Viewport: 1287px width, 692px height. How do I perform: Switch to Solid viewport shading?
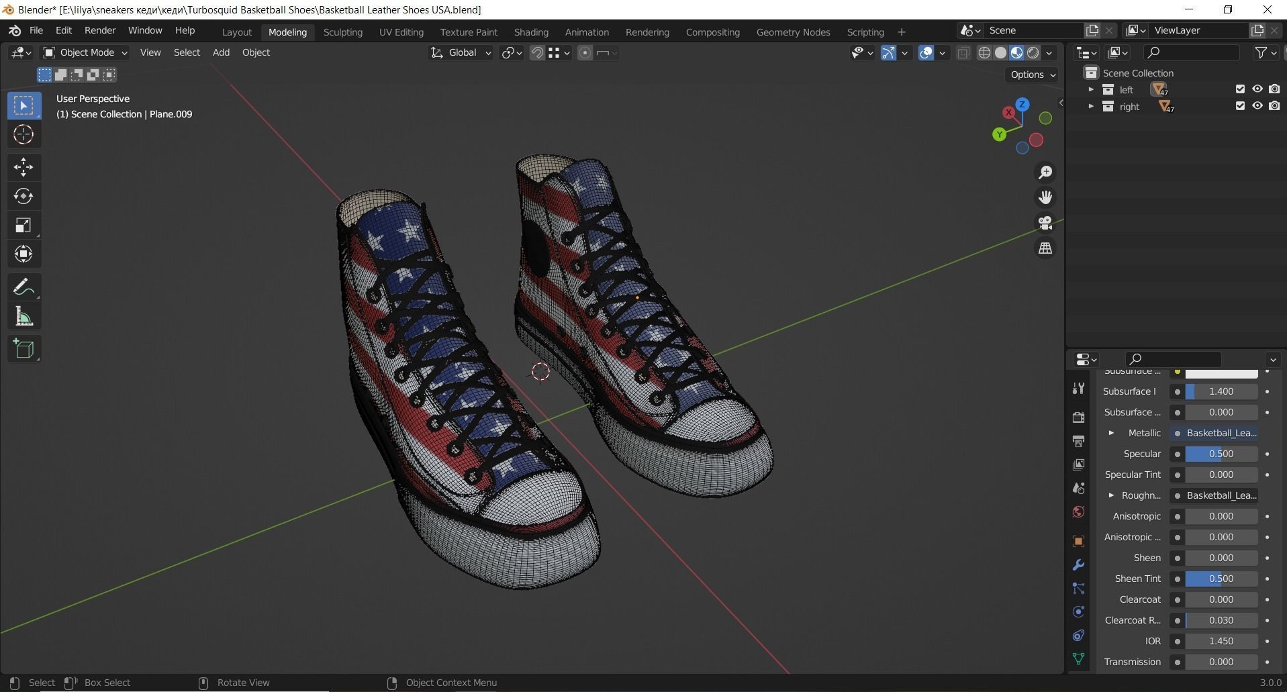(1000, 53)
